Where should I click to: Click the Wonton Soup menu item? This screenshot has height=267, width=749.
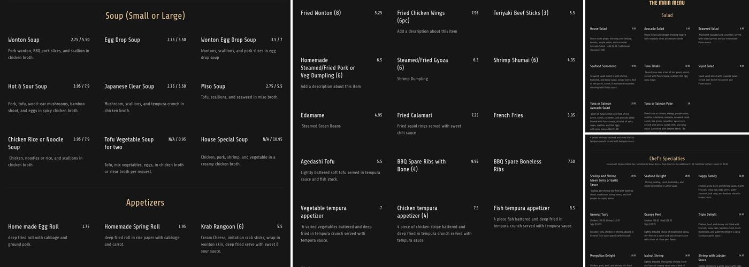[24, 40]
